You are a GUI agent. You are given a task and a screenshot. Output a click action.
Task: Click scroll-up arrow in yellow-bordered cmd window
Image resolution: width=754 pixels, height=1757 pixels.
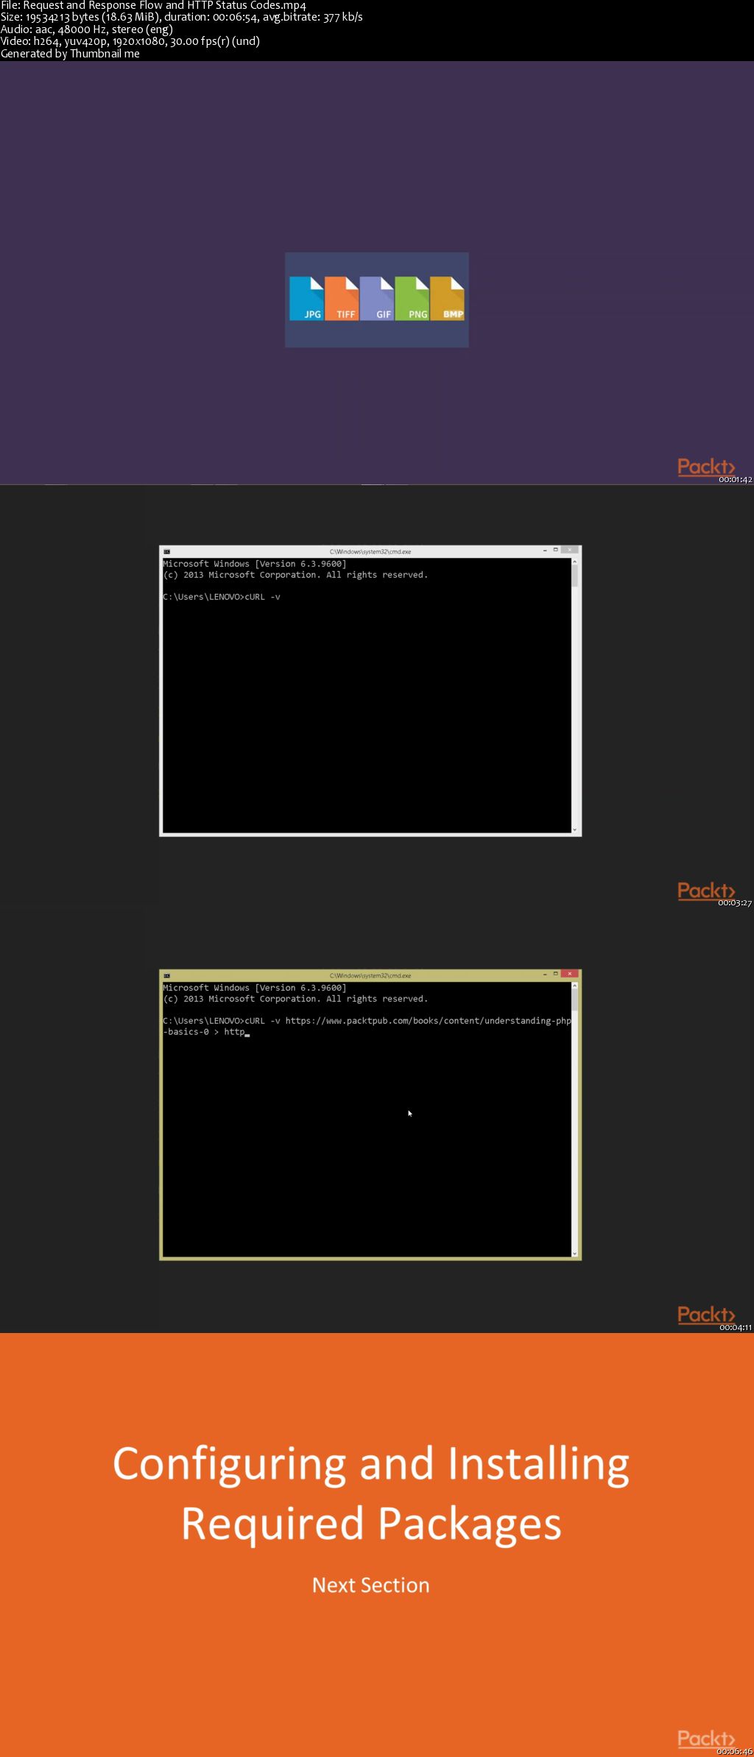574,986
